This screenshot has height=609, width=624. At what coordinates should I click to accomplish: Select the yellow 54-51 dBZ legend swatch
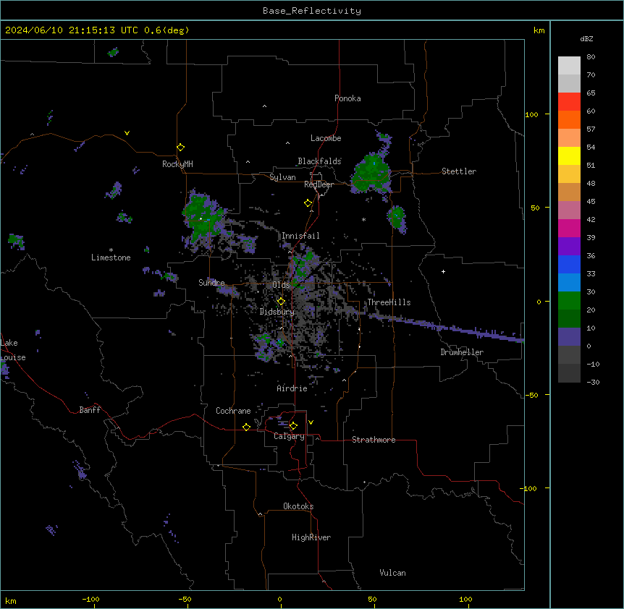[x=569, y=156]
